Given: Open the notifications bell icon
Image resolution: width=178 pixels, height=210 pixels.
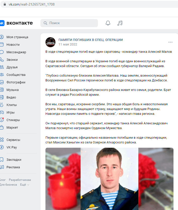Looking at the screenshot, I should [x=108, y=23].
